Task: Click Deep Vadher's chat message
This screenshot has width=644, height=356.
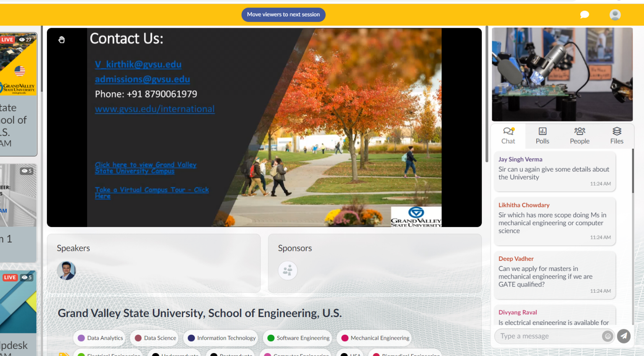Action: (555, 275)
